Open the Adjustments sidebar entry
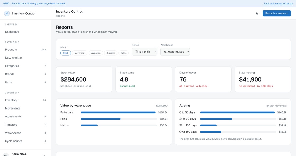 (x=25, y=117)
